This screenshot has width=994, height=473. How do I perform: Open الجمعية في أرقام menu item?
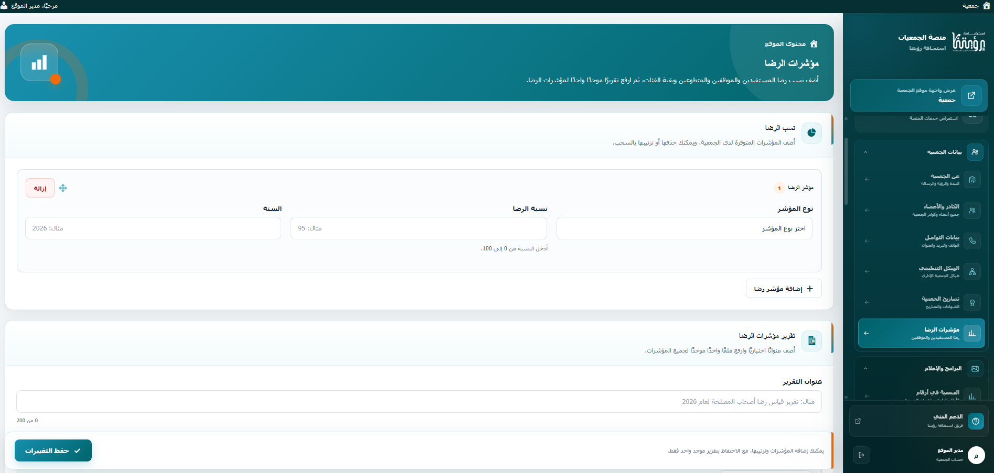922,394
